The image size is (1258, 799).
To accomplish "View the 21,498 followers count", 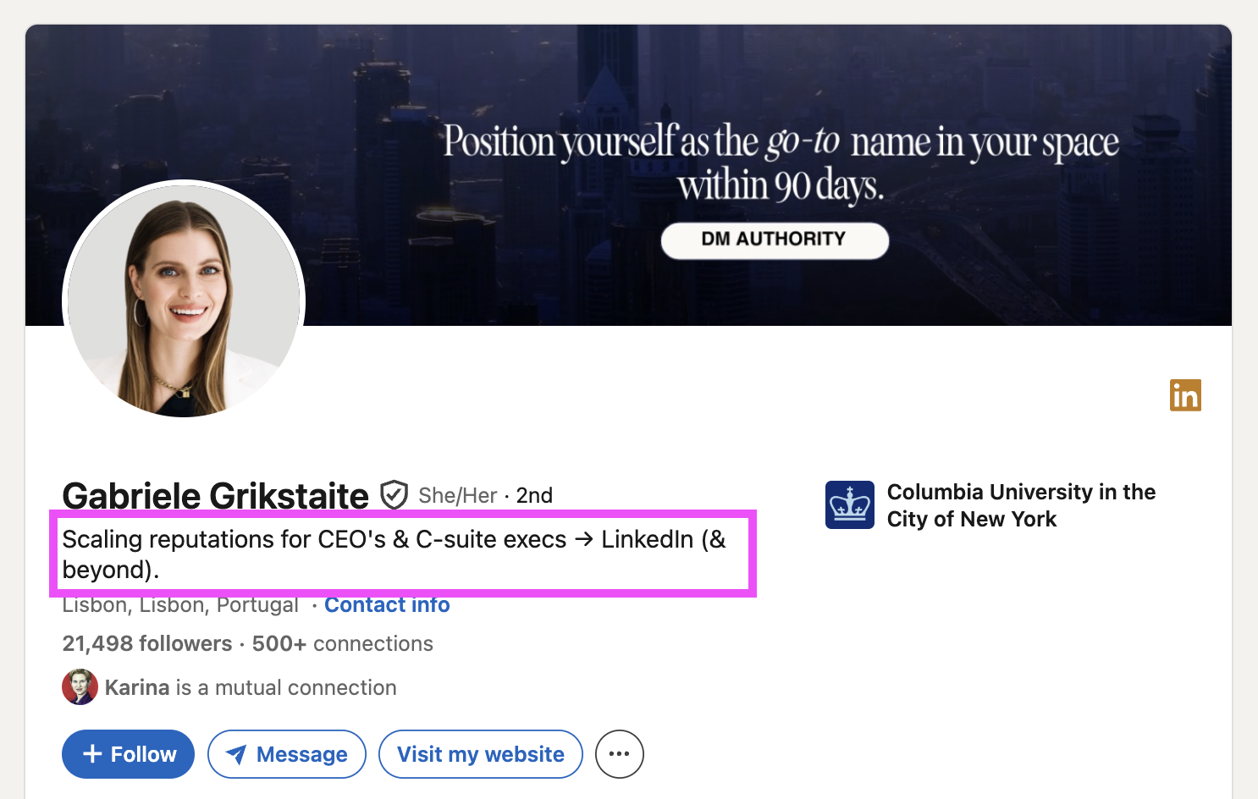I will [x=146, y=644].
